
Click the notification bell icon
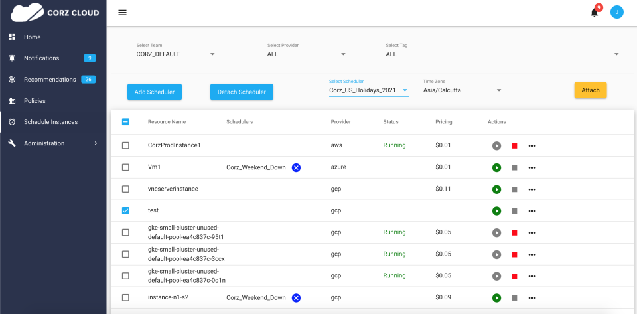[x=595, y=12]
